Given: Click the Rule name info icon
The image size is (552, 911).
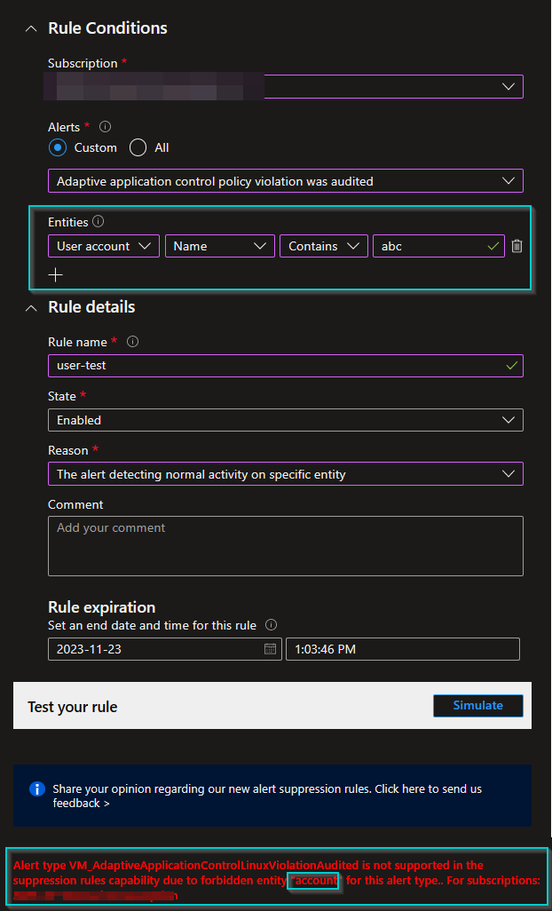Looking at the screenshot, I should pos(133,341).
